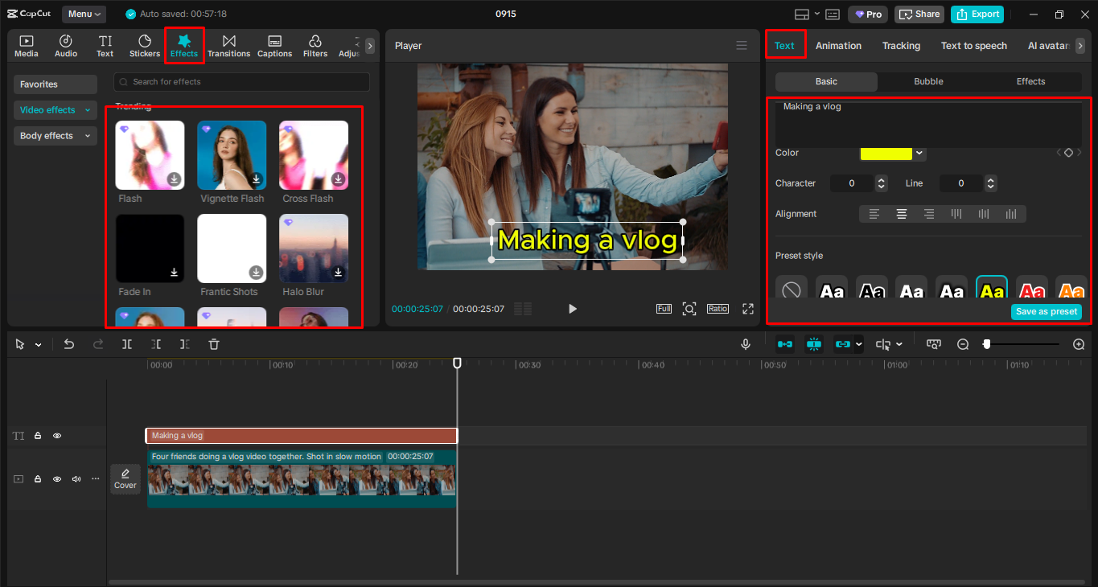Open the Stickers panel
1098x587 pixels.
click(x=144, y=45)
